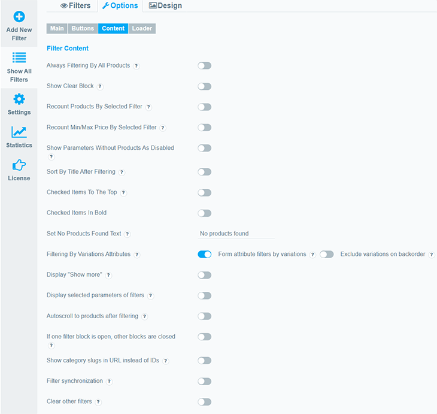Click help icon for Recount Products By Selected Filter
437x414 pixels.
tap(148, 107)
